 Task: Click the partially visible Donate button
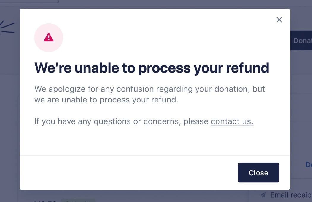pyautogui.click(x=302, y=41)
